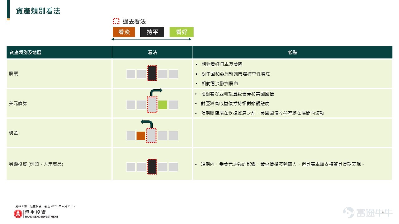Click the 過去看法 legend label
399x224 pixels.
pos(134,21)
